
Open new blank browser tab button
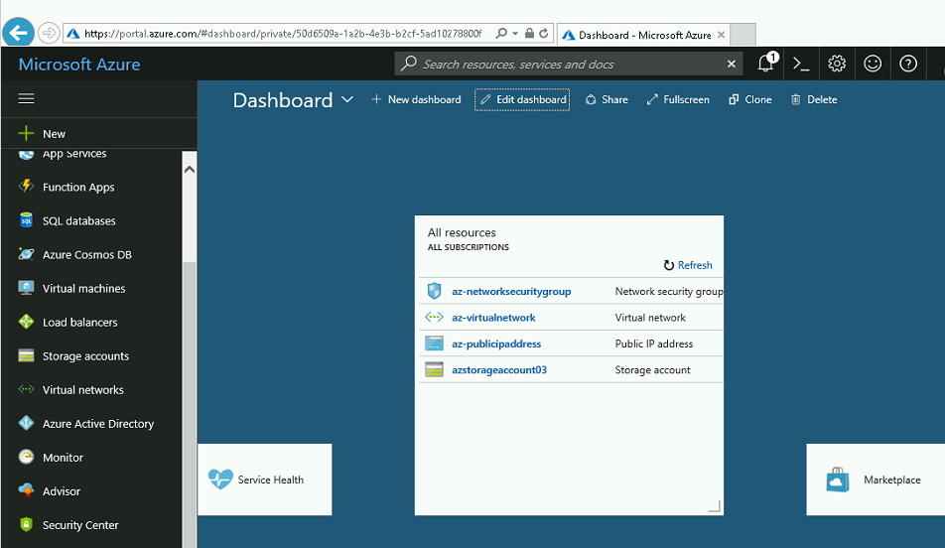coord(743,35)
